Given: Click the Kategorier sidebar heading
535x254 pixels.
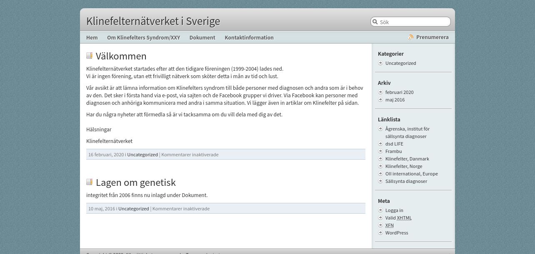Looking at the screenshot, I should tap(391, 54).
